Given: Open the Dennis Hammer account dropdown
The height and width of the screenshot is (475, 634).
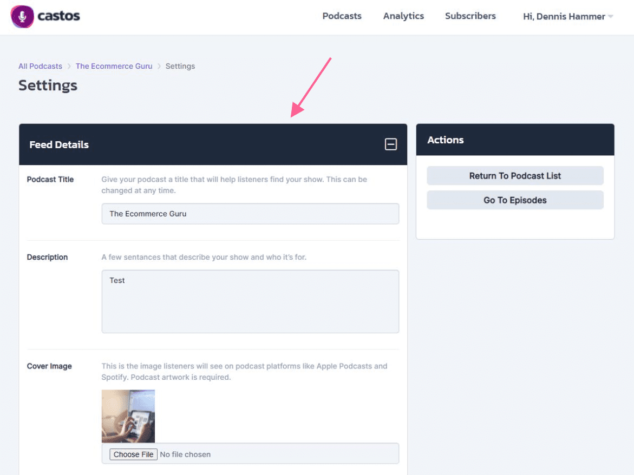Looking at the screenshot, I should (568, 17).
